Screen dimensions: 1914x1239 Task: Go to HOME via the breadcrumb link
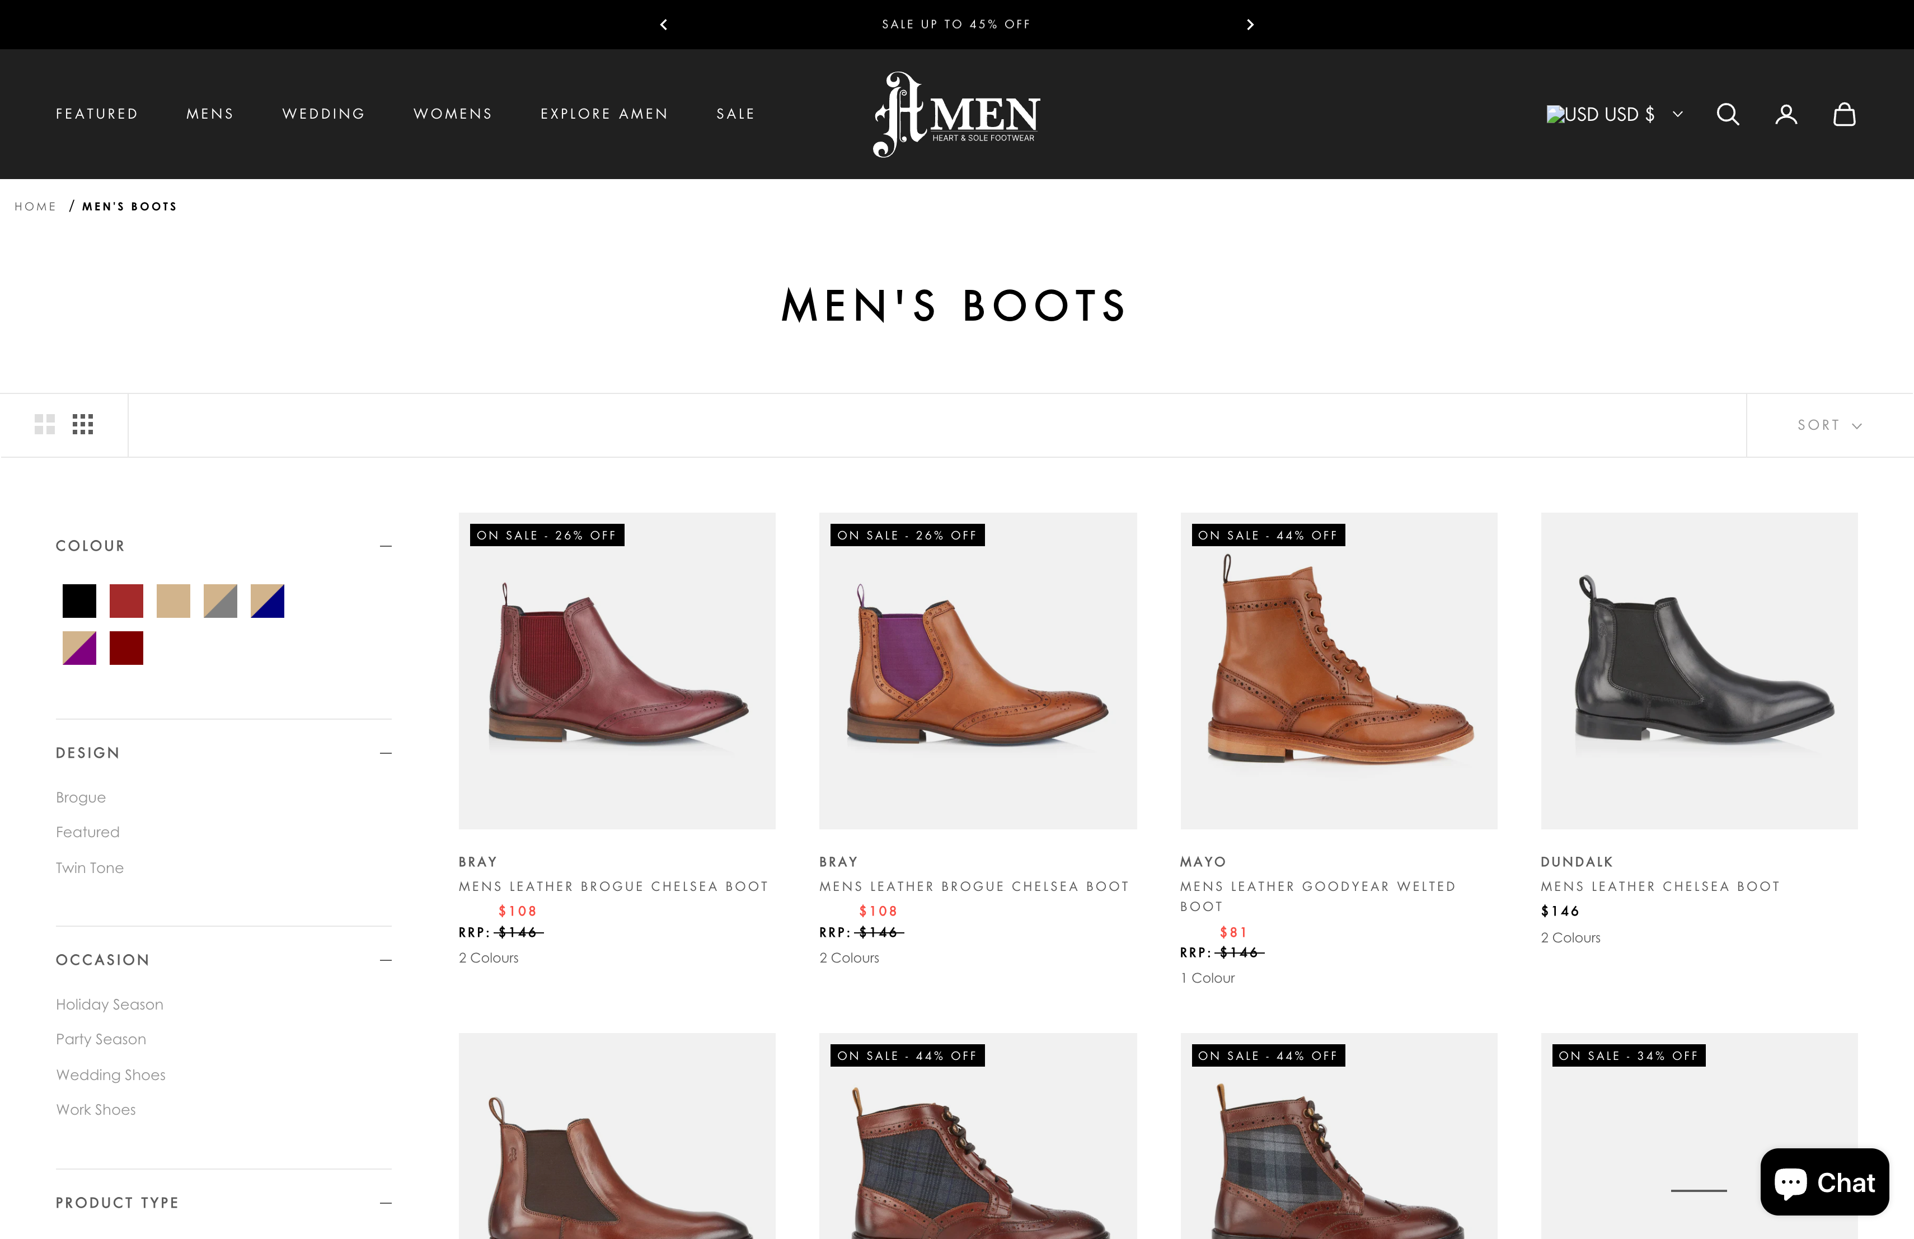[x=35, y=206]
